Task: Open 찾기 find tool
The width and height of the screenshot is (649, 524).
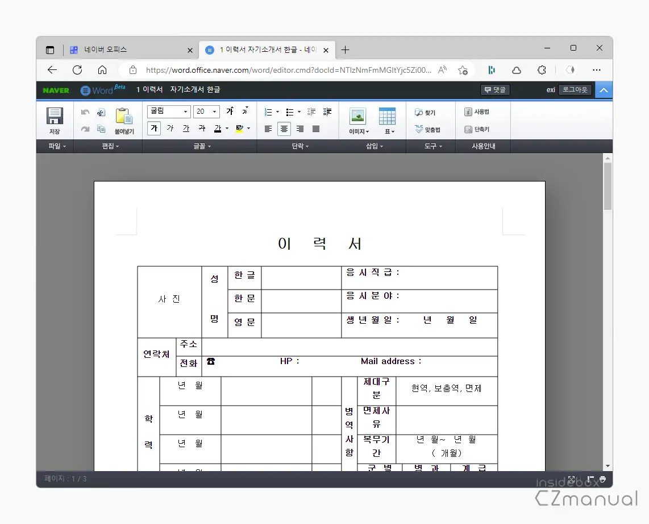Action: click(425, 112)
